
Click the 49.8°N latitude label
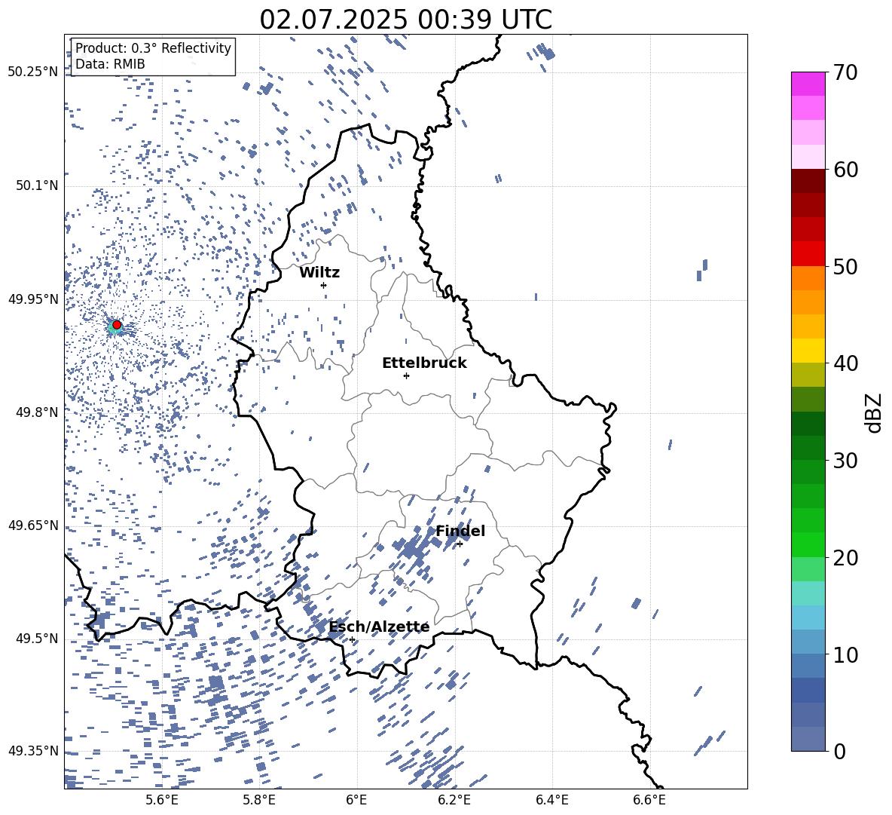click(37, 412)
